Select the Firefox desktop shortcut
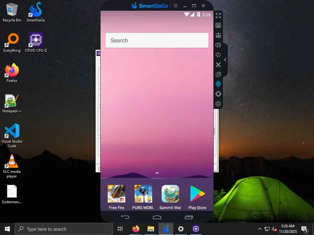The image size is (314, 235). tap(12, 73)
